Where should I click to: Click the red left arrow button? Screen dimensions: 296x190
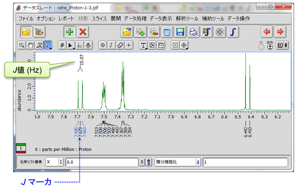[267, 32]
